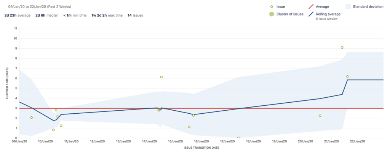
Task: Click the Cluster of issues legend icon
Action: click(271, 14)
